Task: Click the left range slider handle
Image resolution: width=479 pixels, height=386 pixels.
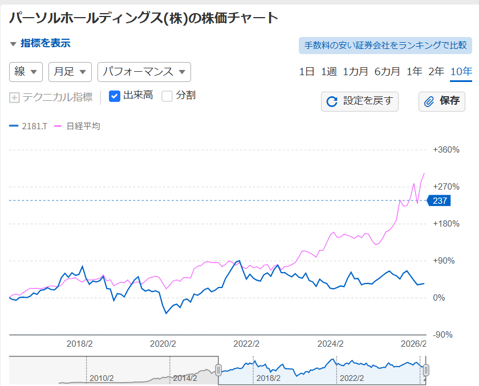Action: pyautogui.click(x=218, y=370)
